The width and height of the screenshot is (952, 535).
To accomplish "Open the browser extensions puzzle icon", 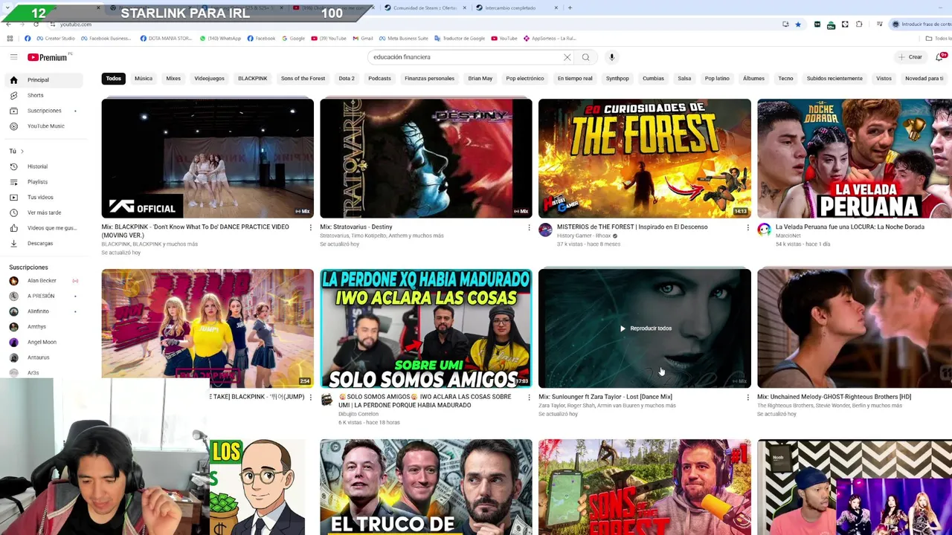I will [x=859, y=25].
